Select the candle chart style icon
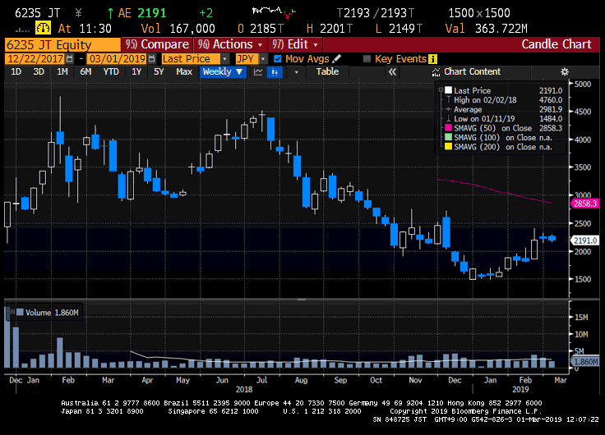 (x=275, y=72)
